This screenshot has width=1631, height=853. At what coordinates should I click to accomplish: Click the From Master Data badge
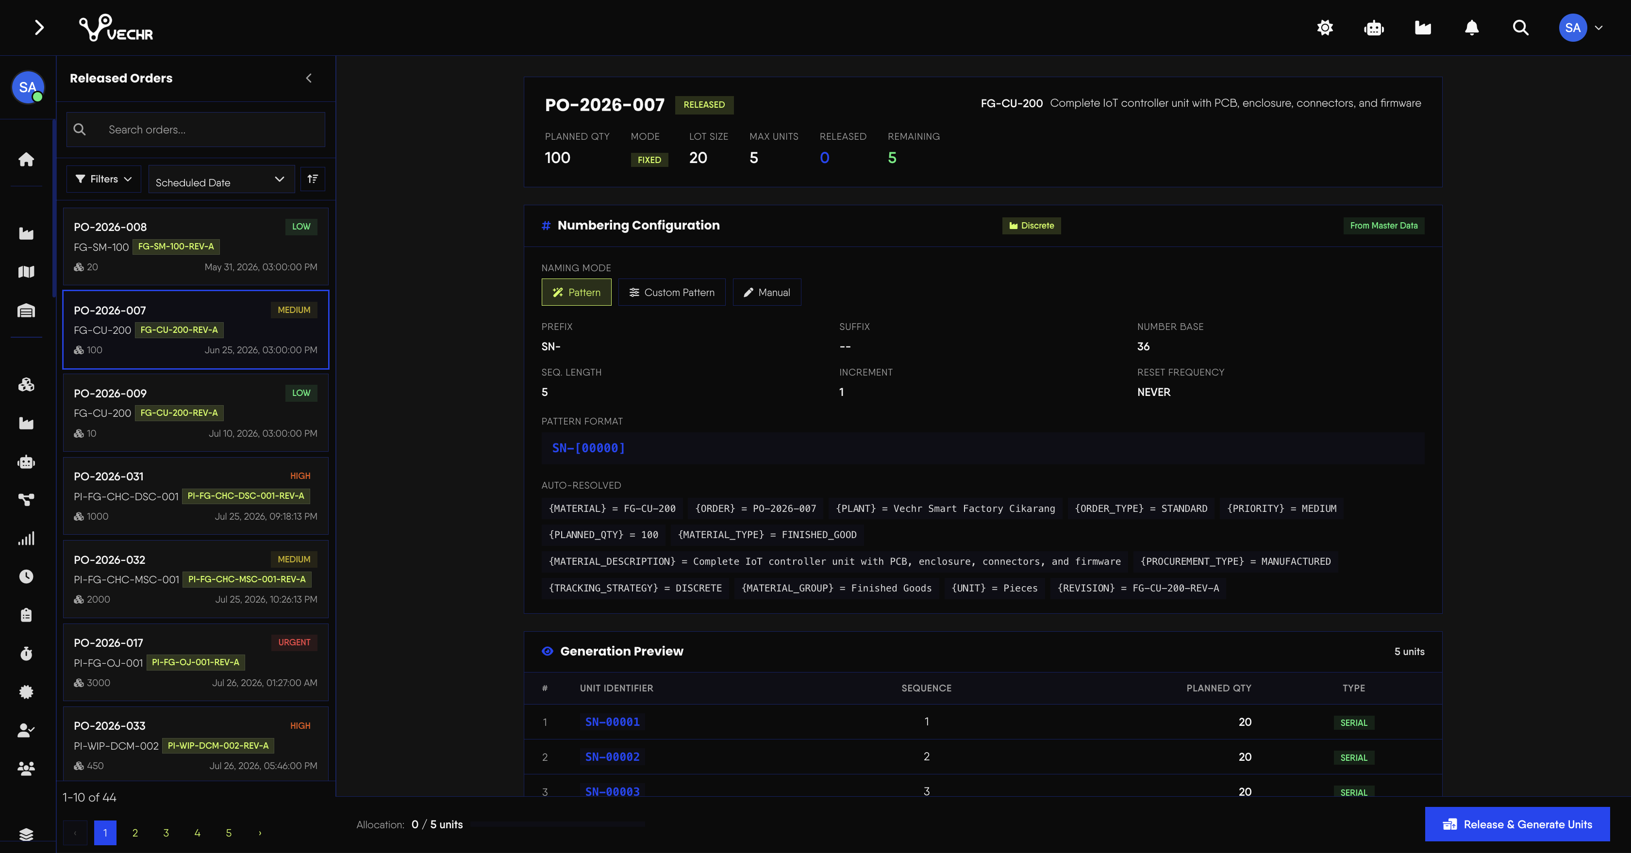click(1383, 225)
